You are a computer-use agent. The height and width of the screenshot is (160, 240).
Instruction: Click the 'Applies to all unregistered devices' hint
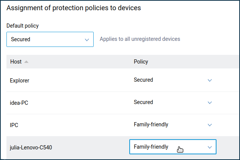(x=140, y=39)
